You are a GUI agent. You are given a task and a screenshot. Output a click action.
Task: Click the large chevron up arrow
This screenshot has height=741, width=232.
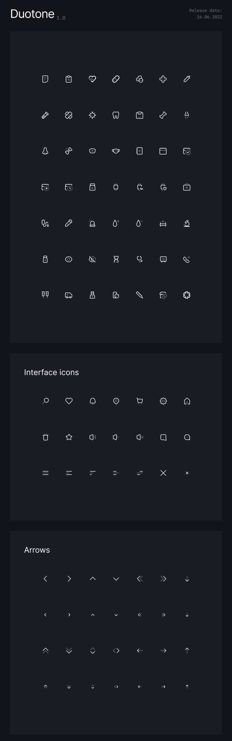click(93, 578)
